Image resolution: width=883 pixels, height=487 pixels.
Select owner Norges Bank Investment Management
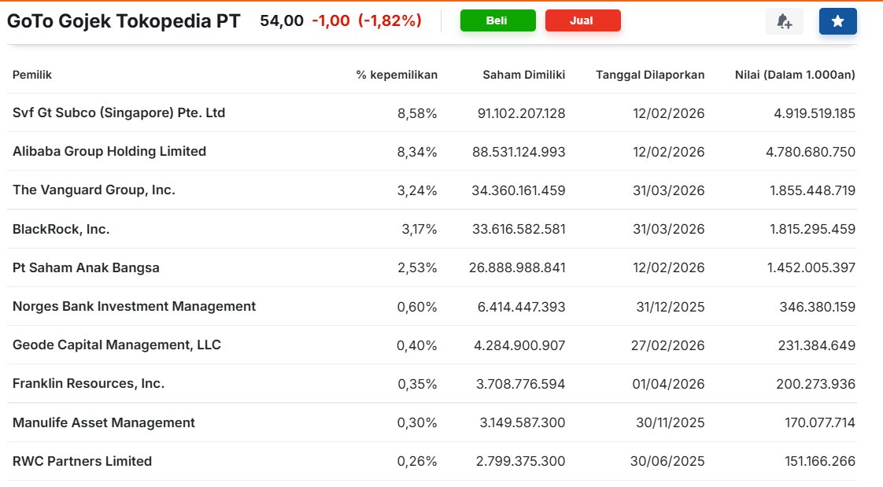(134, 306)
